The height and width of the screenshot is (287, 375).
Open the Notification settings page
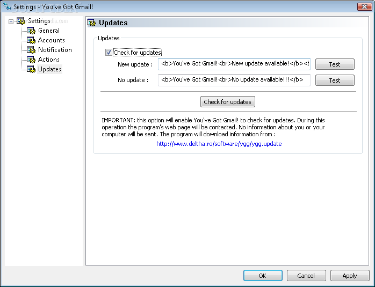55,50
